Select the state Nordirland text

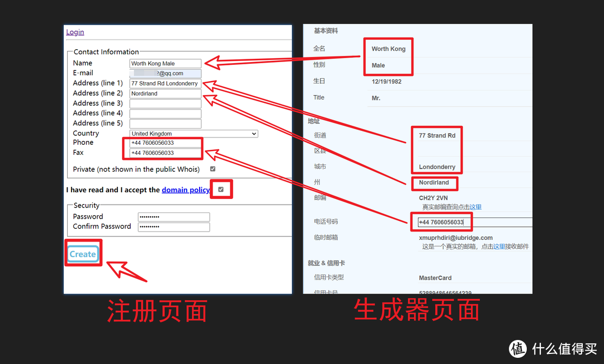434,183
